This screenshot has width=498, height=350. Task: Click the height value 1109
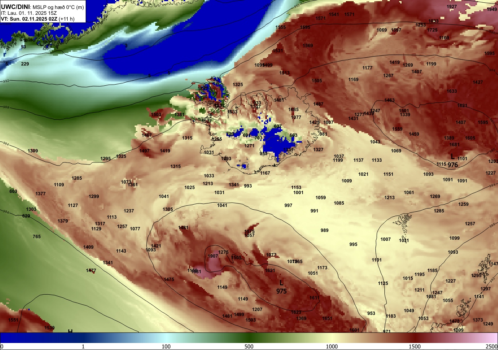coord(59,185)
